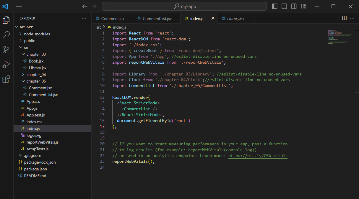Click the split editor right icon

pyautogui.click(x=344, y=18)
